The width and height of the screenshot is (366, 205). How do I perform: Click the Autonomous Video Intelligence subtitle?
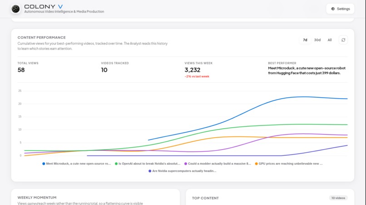[64, 11]
